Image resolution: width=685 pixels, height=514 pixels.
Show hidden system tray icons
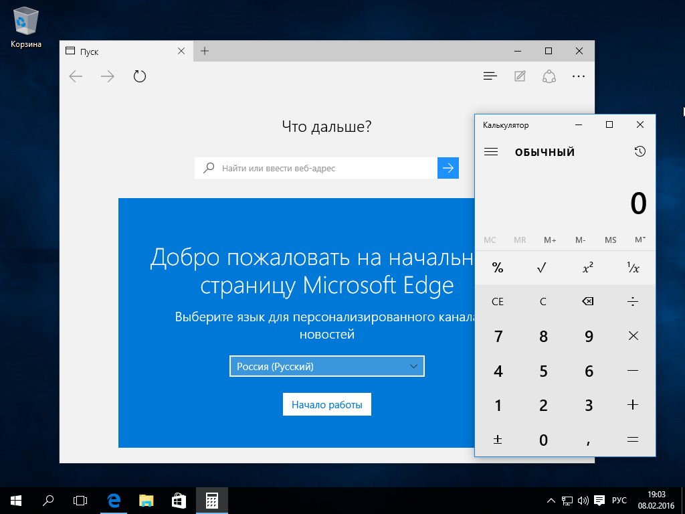(x=551, y=500)
